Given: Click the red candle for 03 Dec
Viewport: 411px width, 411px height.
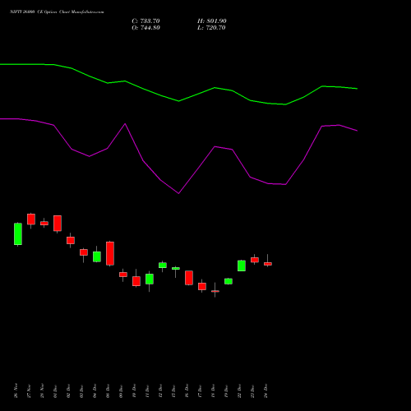Looking at the screenshot, I should point(84,252).
